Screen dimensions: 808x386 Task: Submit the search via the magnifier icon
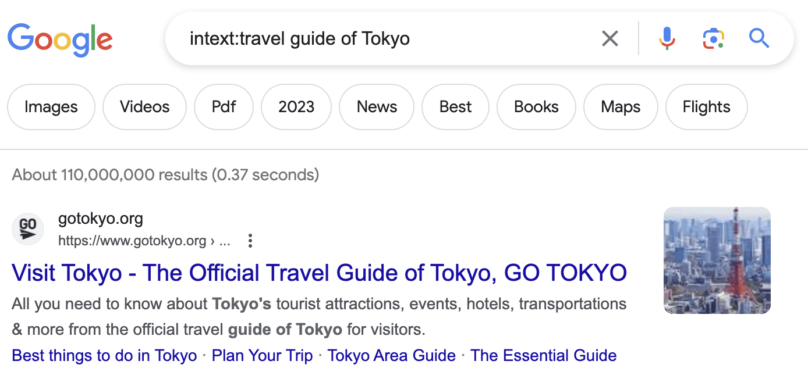[759, 38]
